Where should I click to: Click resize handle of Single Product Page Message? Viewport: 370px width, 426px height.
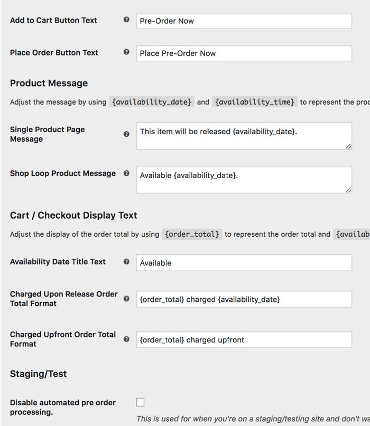(348, 145)
